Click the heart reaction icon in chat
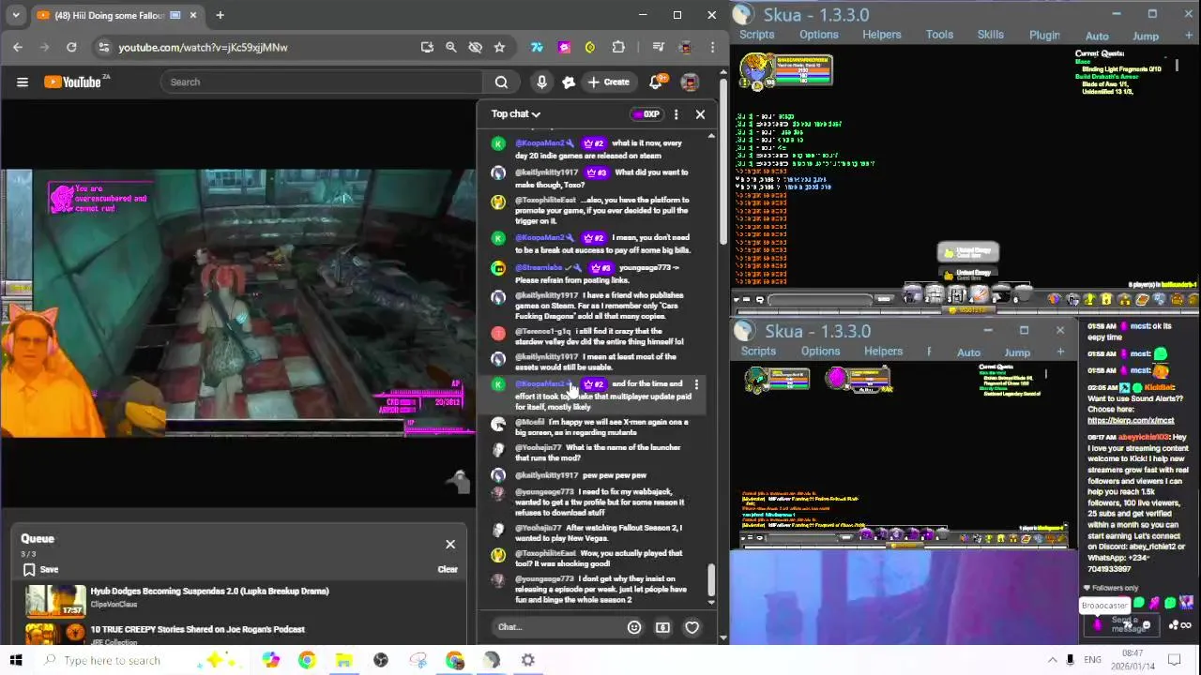This screenshot has height=675, width=1201. (x=692, y=627)
